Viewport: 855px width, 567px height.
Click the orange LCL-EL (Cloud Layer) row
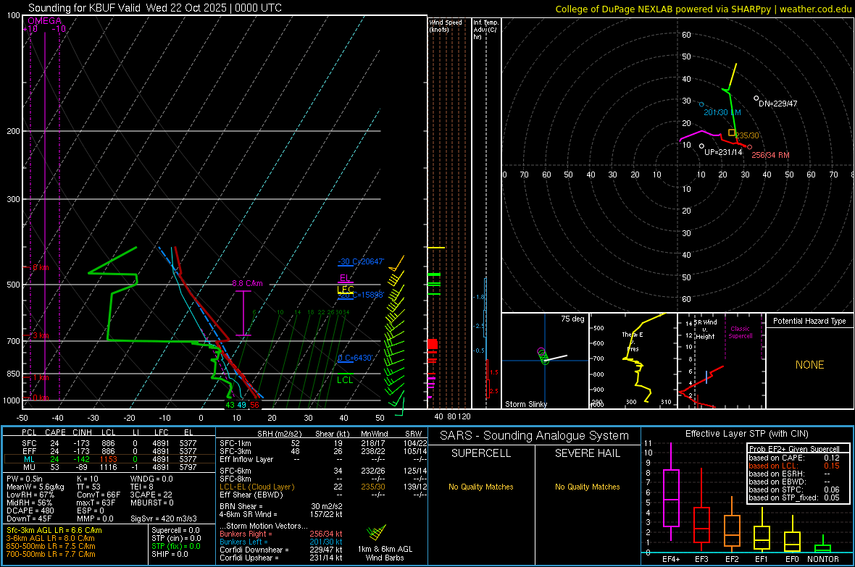pos(323,487)
